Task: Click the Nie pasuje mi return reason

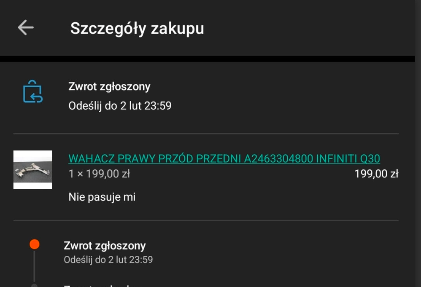Action: point(101,197)
